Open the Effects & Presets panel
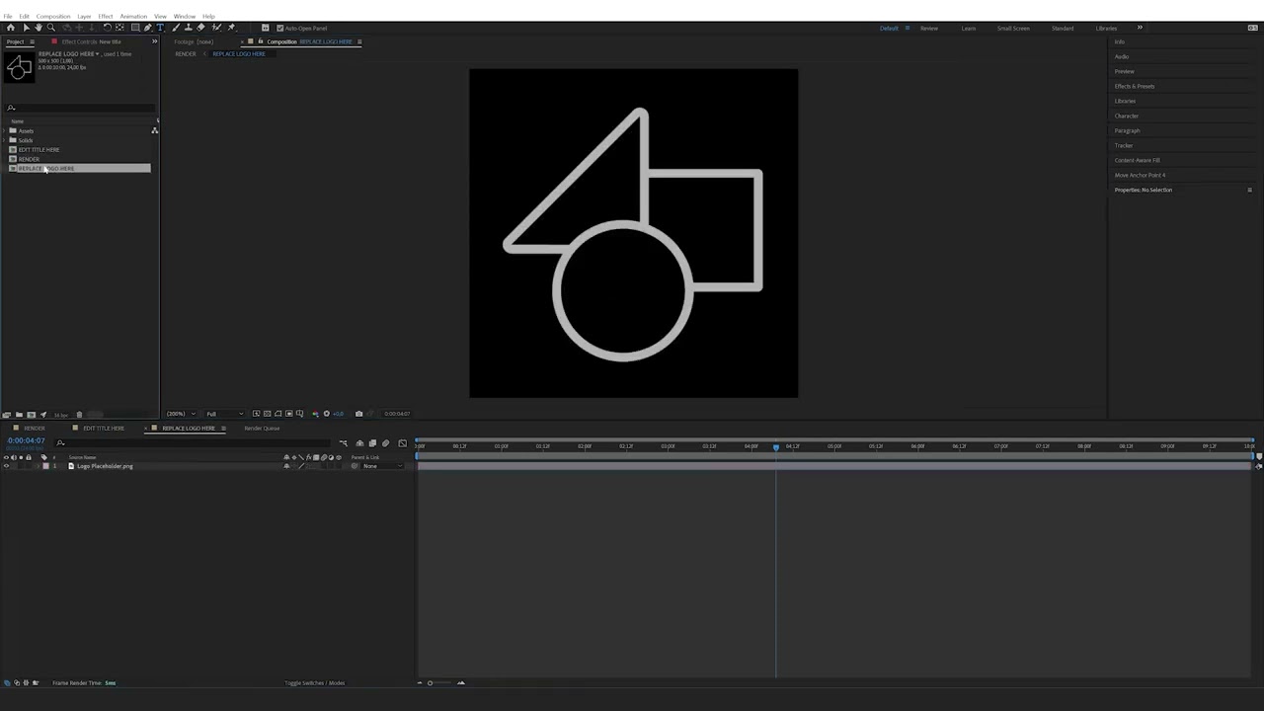The image size is (1264, 711). pos(1135,86)
